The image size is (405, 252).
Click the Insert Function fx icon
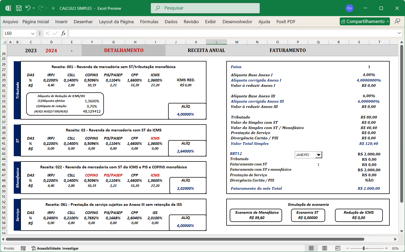coord(63,33)
